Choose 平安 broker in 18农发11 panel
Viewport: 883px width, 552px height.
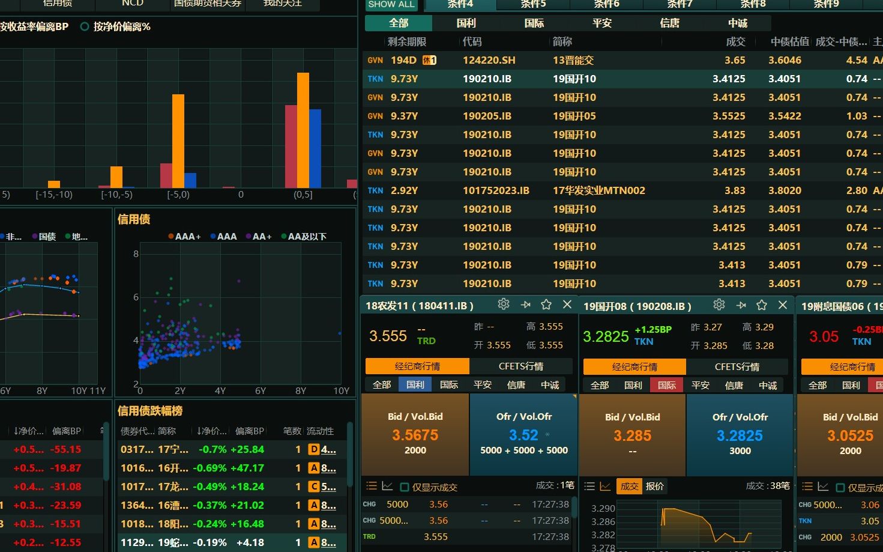pos(483,384)
